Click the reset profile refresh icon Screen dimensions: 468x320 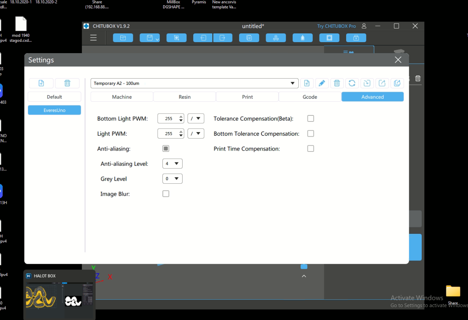[x=352, y=83]
